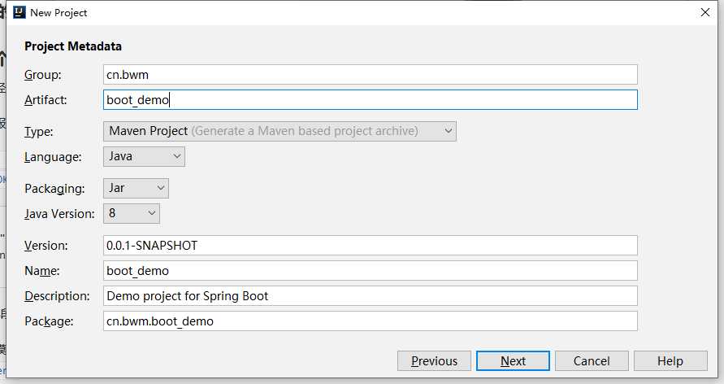Click the Package label
Image resolution: width=724 pixels, height=384 pixels.
pyautogui.click(x=49, y=321)
